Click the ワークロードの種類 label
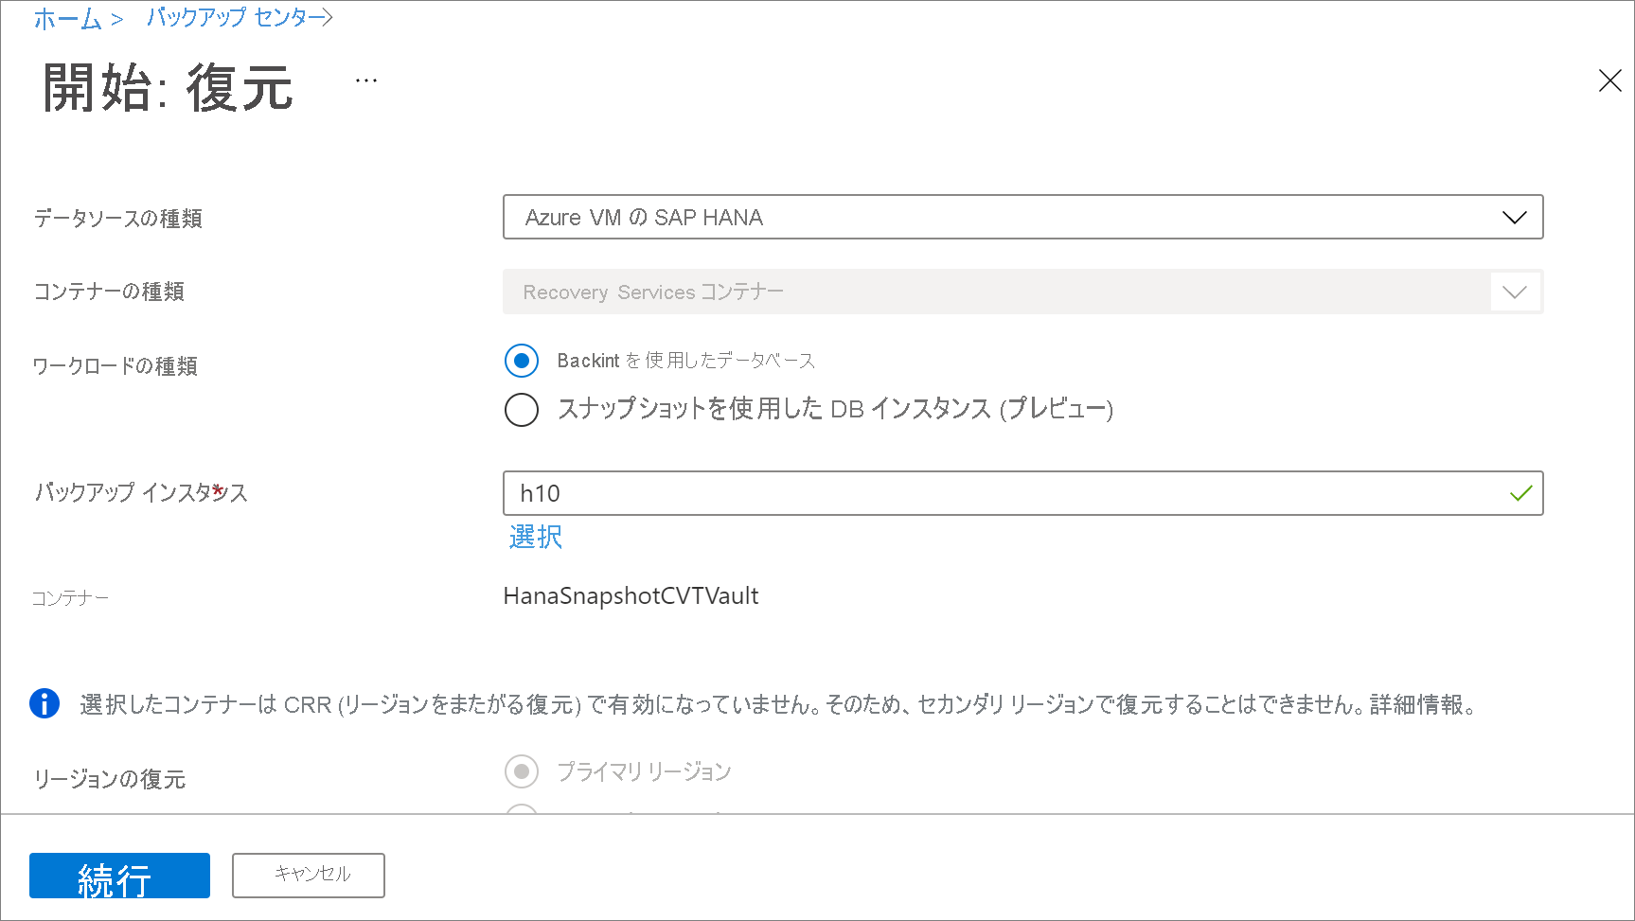Viewport: 1635px width, 921px height. tap(115, 366)
